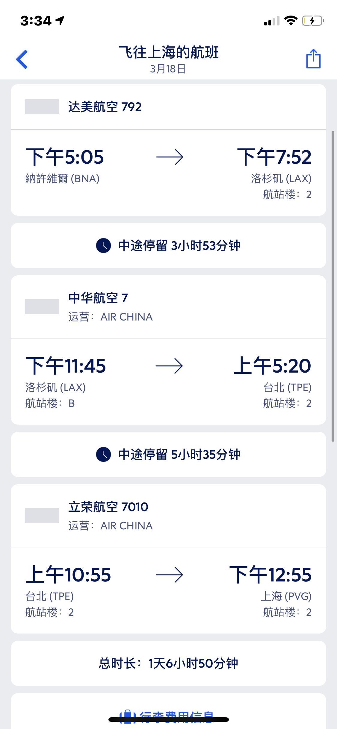Tap the Wi-Fi status icon

coord(291,21)
